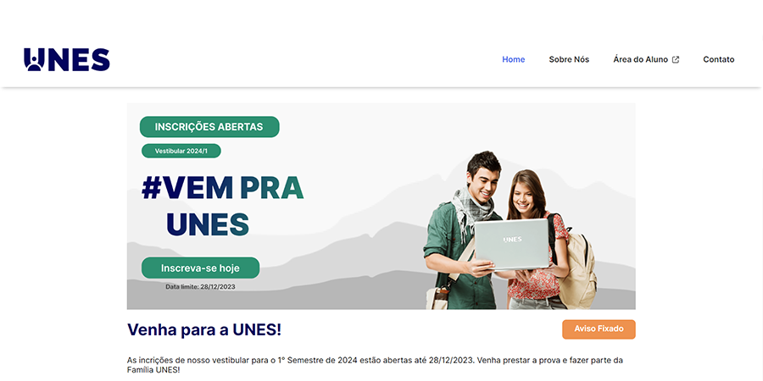
Task: Click the students photo in the banner
Action: point(510,231)
